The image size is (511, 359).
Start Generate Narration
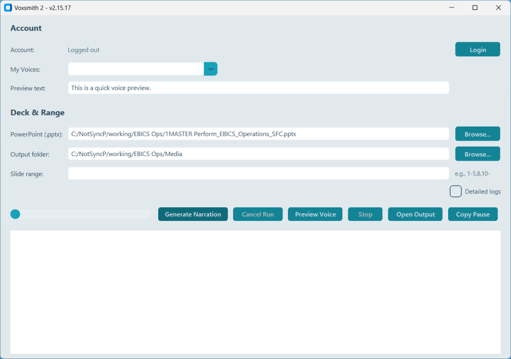point(193,214)
